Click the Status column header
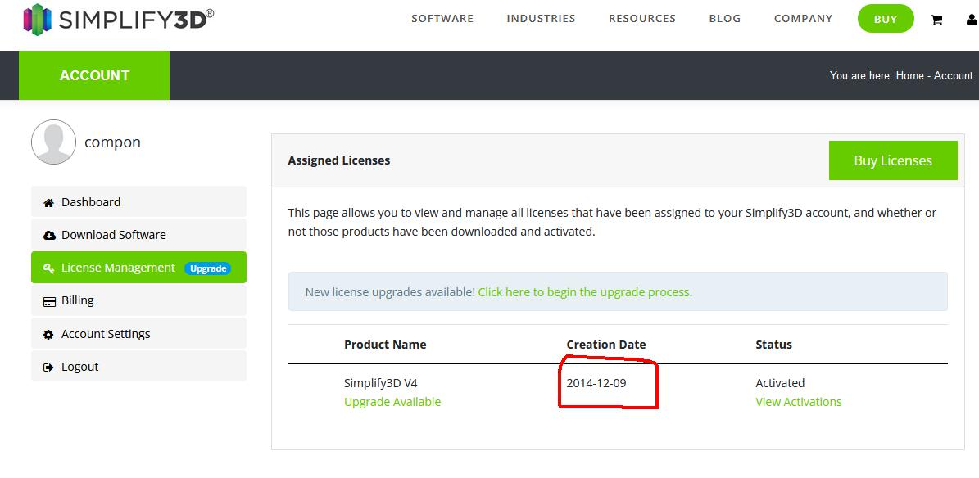Image resolution: width=979 pixels, height=478 pixels. [773, 345]
